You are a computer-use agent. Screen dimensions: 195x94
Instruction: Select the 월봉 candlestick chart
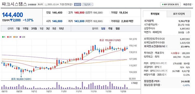[118, 28]
